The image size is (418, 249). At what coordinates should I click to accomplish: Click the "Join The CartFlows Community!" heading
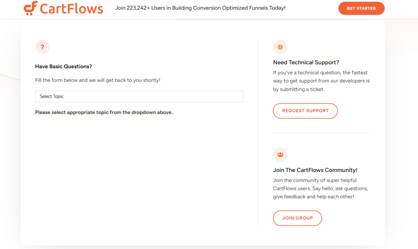click(x=315, y=170)
